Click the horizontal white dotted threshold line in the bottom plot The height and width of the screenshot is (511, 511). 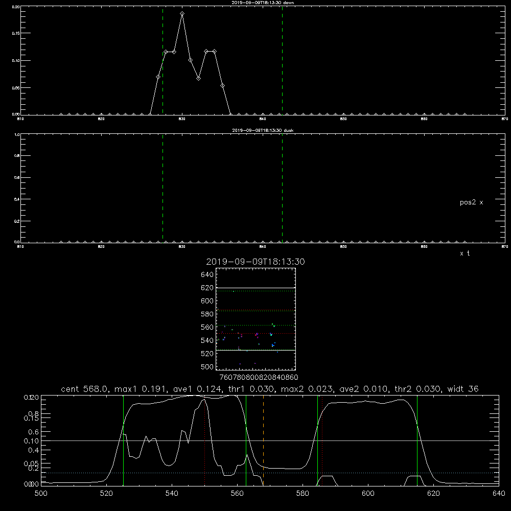click(x=270, y=473)
